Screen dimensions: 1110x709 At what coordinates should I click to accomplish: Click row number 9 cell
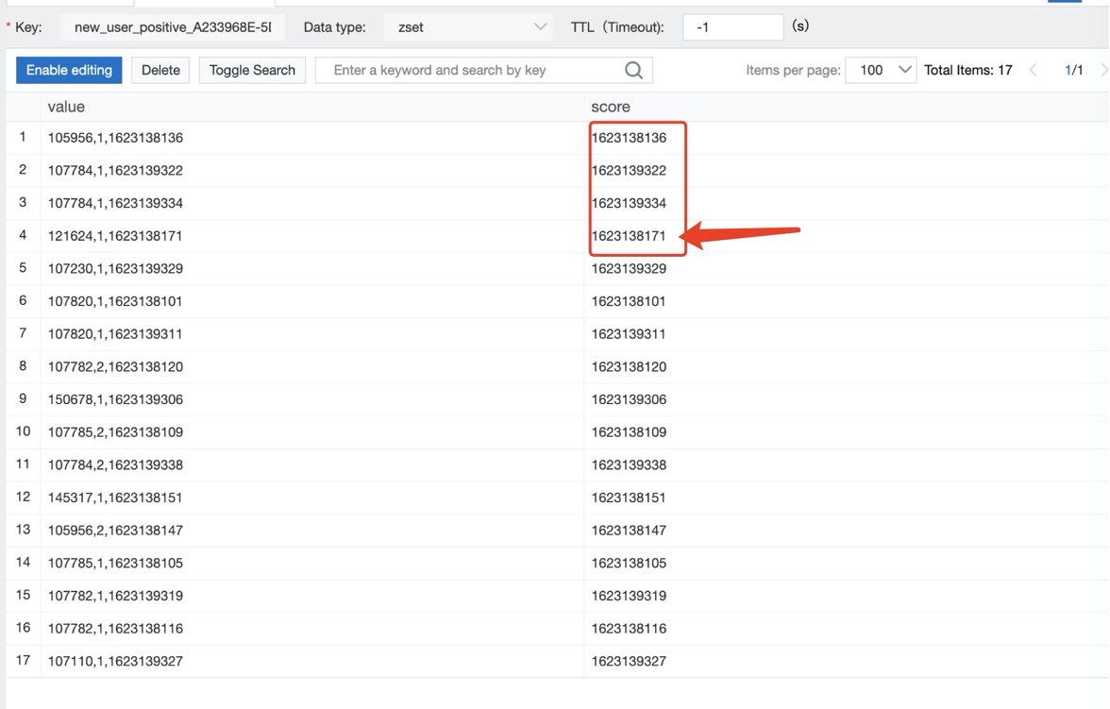pyautogui.click(x=23, y=398)
